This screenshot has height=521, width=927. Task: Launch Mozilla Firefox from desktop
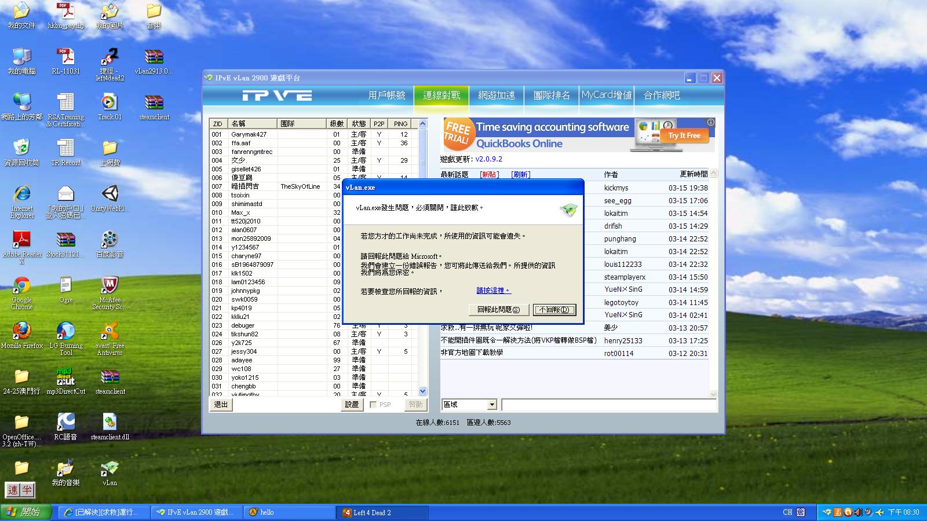pos(22,332)
